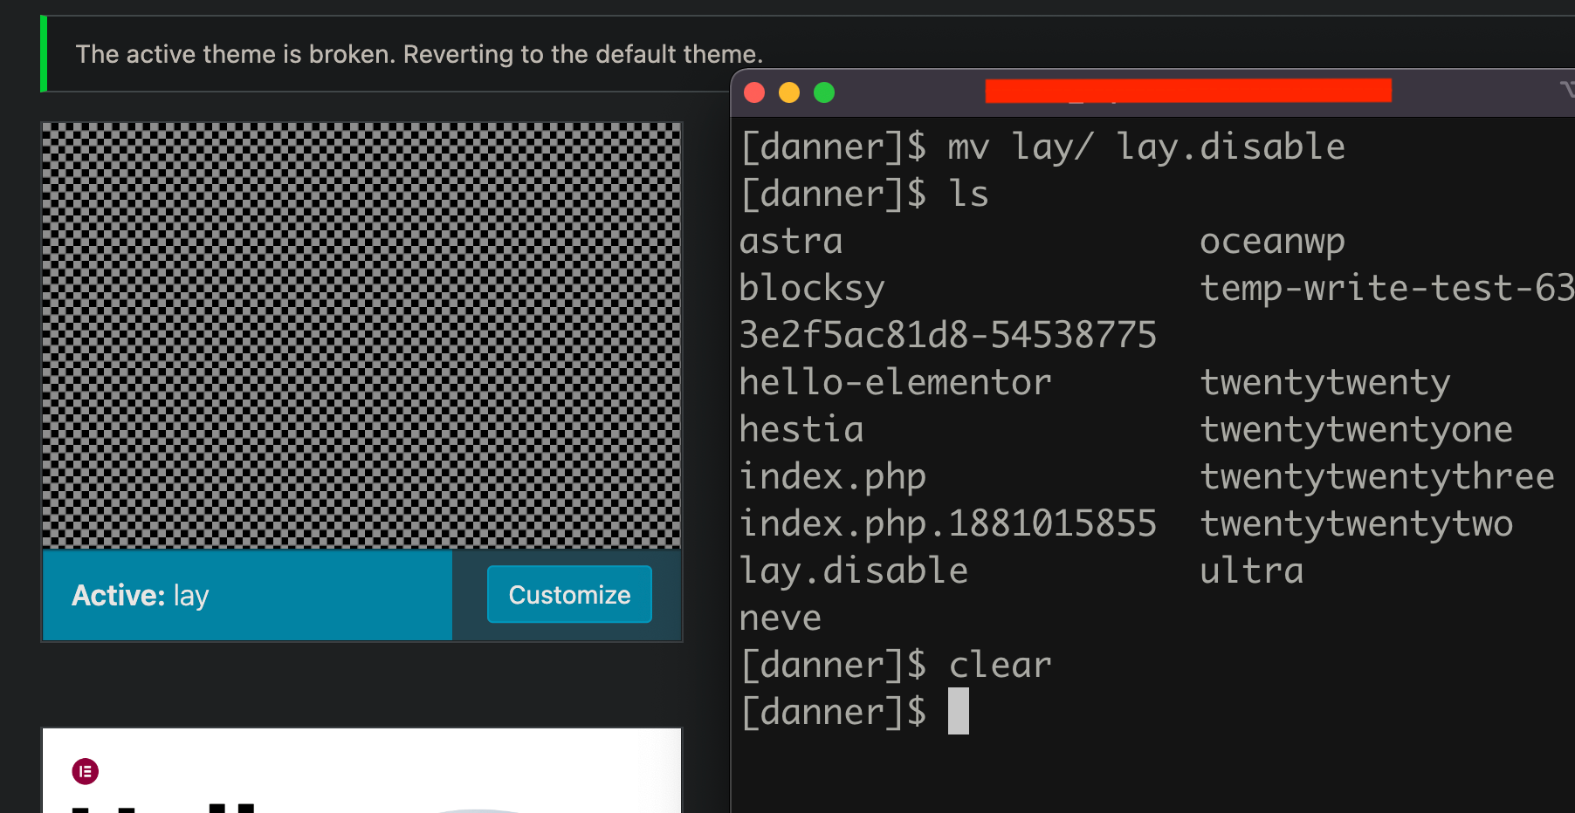Image resolution: width=1575 pixels, height=813 pixels.
Task: Click the 'hello-elementor' entry in the ls output
Action: pos(895,381)
